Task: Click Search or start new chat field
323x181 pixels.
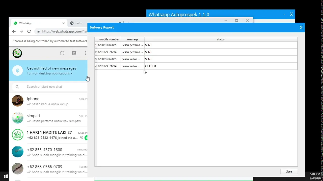Action: (x=49, y=86)
